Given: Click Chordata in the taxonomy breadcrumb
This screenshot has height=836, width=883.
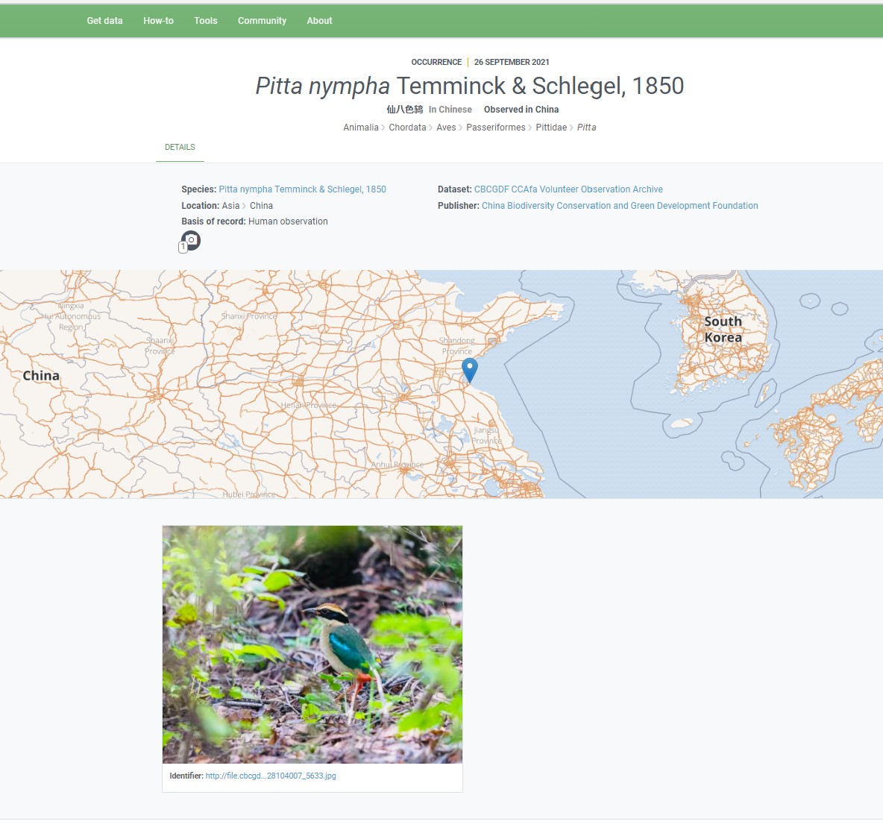Looking at the screenshot, I should (x=407, y=128).
